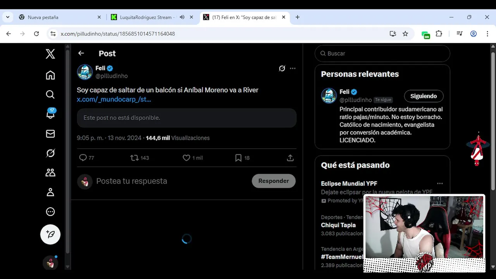Image resolution: width=496 pixels, height=279 pixels.
Task: Navigate back in browser
Action: tap(9, 34)
